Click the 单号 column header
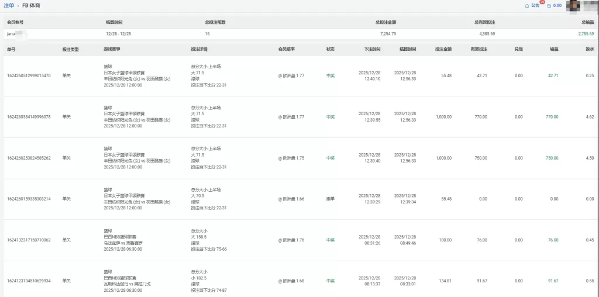Image resolution: width=599 pixels, height=297 pixels. [11, 49]
